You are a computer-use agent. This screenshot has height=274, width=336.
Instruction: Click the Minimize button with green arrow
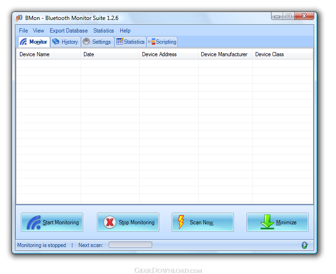278,222
